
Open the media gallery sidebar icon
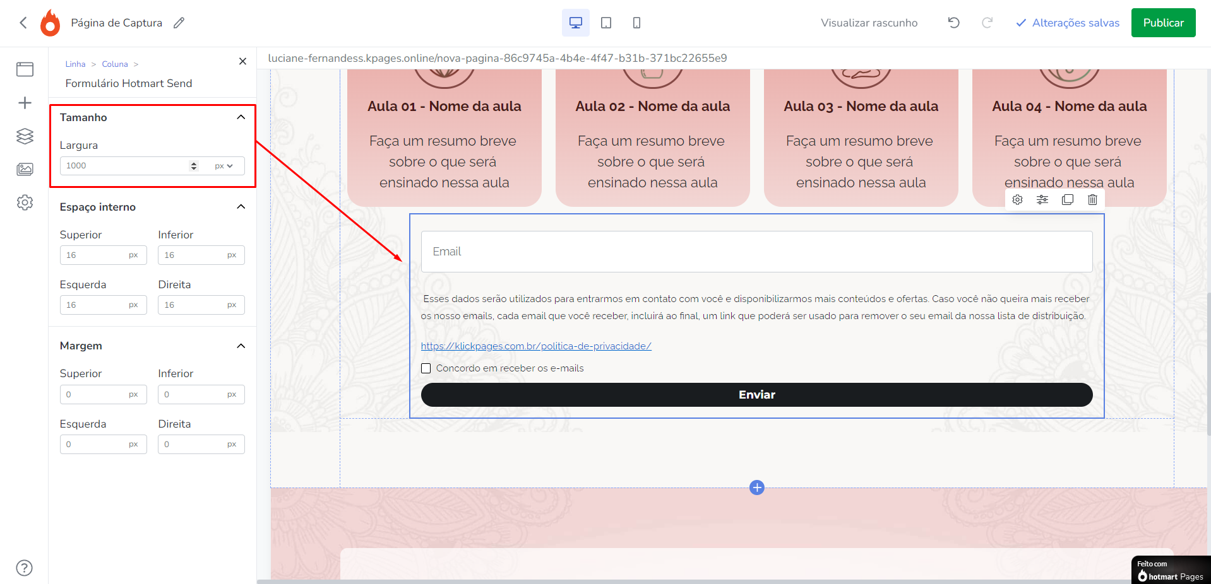[x=25, y=169]
